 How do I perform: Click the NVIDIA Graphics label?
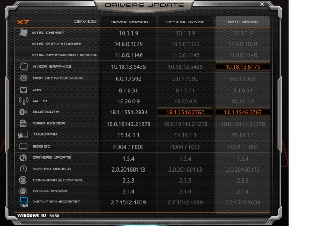pyautogui.click(x=52, y=66)
